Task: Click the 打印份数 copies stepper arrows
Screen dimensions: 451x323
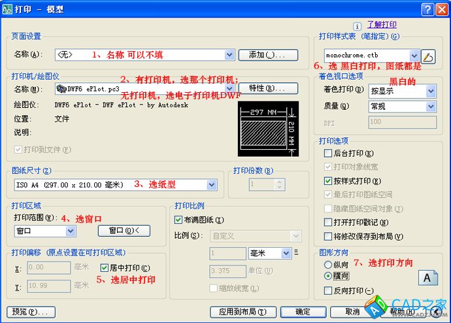Action: click(x=279, y=184)
